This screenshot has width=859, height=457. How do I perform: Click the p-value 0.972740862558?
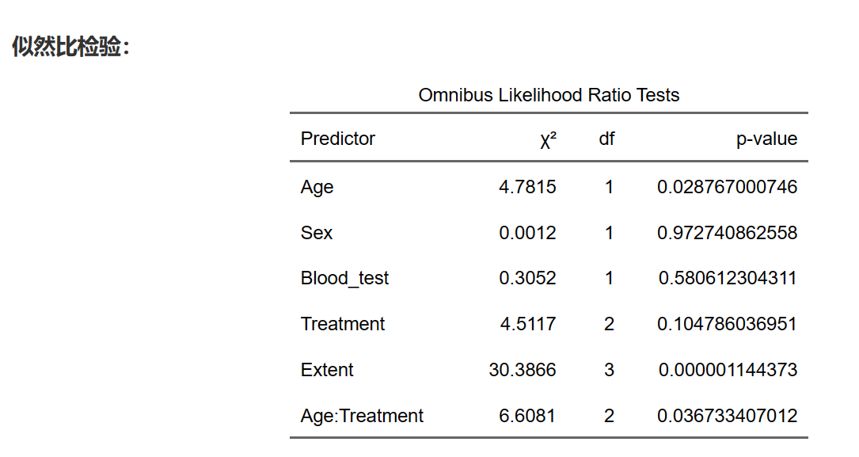(727, 233)
